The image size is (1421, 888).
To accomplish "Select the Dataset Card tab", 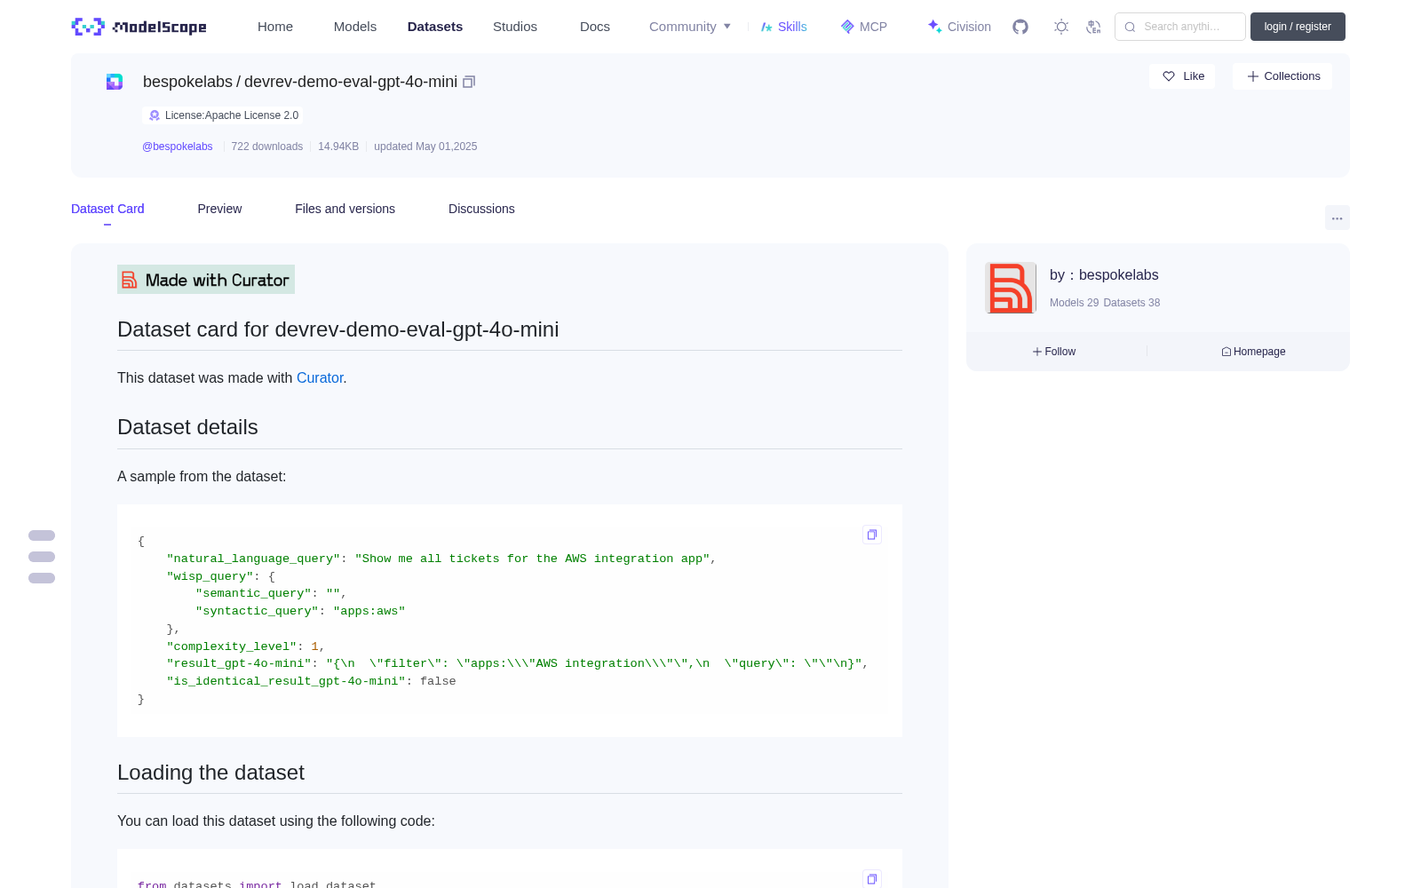I will coord(107,209).
